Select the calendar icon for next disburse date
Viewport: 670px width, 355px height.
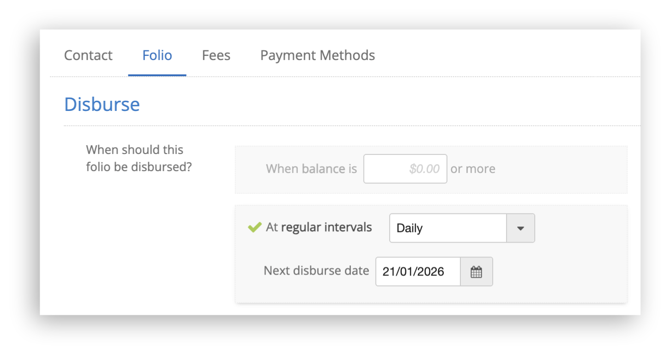click(x=477, y=272)
